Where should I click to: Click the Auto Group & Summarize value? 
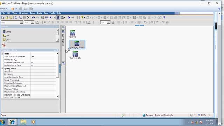tap(43, 57)
